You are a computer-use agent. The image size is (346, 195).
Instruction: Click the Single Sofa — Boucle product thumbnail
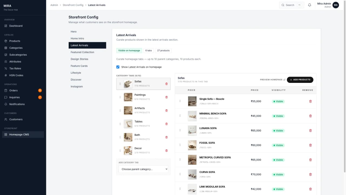click(192, 101)
